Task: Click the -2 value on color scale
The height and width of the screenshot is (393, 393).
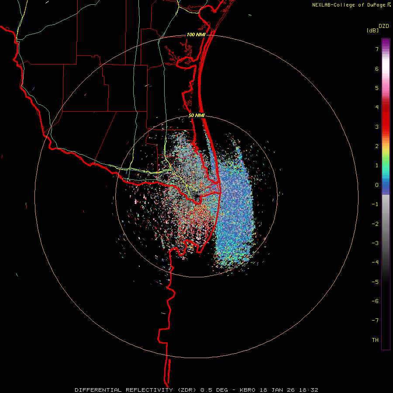Action: (x=375, y=224)
